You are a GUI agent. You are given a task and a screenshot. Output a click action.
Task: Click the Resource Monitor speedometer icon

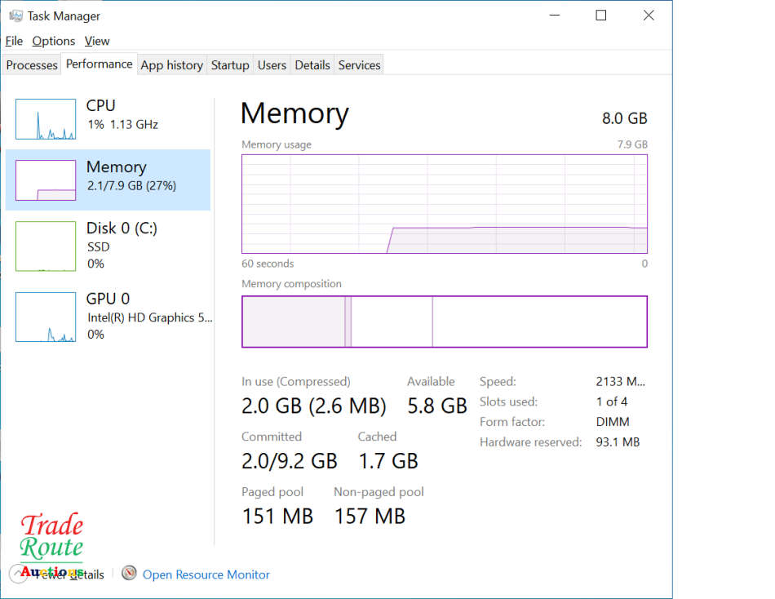pos(129,574)
